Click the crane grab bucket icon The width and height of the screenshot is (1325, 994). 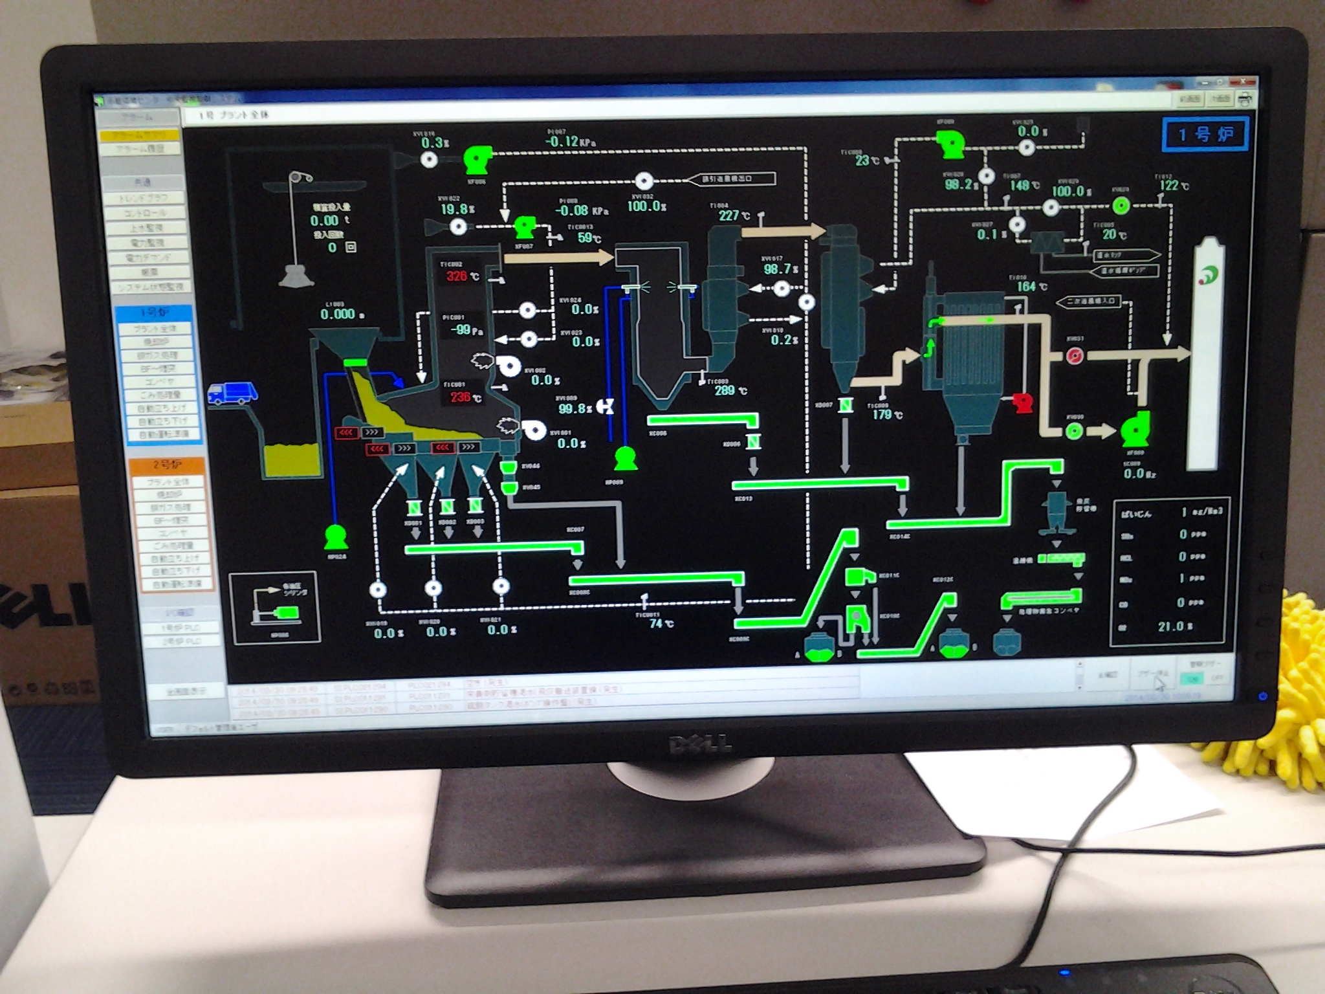click(296, 276)
